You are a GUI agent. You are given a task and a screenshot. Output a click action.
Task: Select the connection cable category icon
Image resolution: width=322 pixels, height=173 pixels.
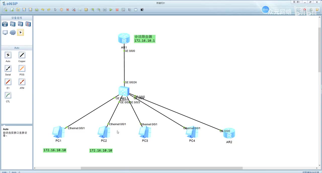[x=20, y=33]
